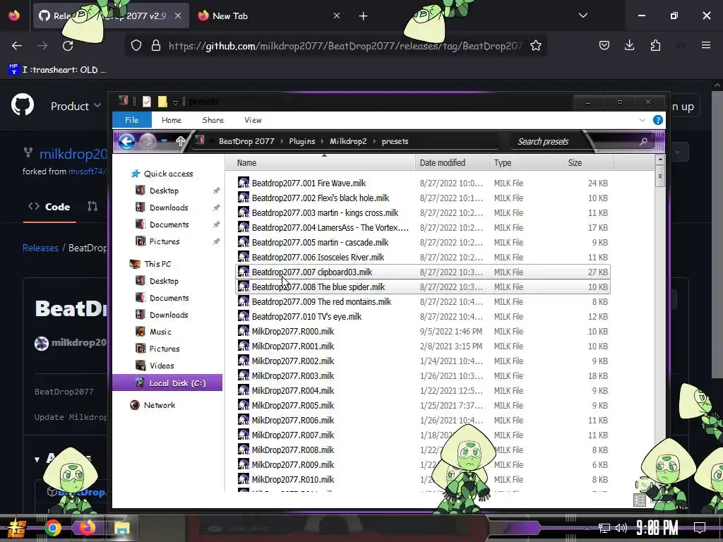Click the milkdrop2077 repository owner link
Viewport: 723px width, 542px height.
[73, 154]
